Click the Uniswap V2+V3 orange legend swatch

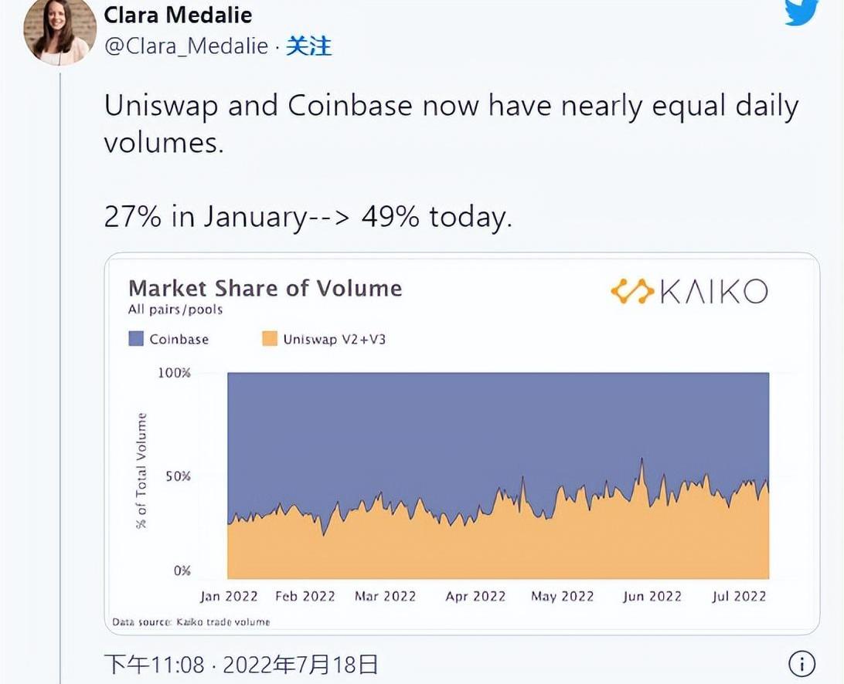(269, 339)
